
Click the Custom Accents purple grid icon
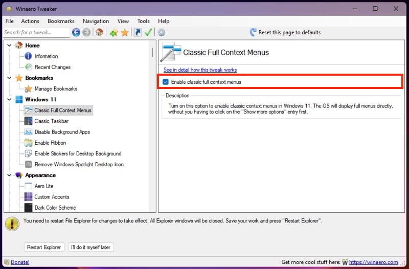[28, 197]
